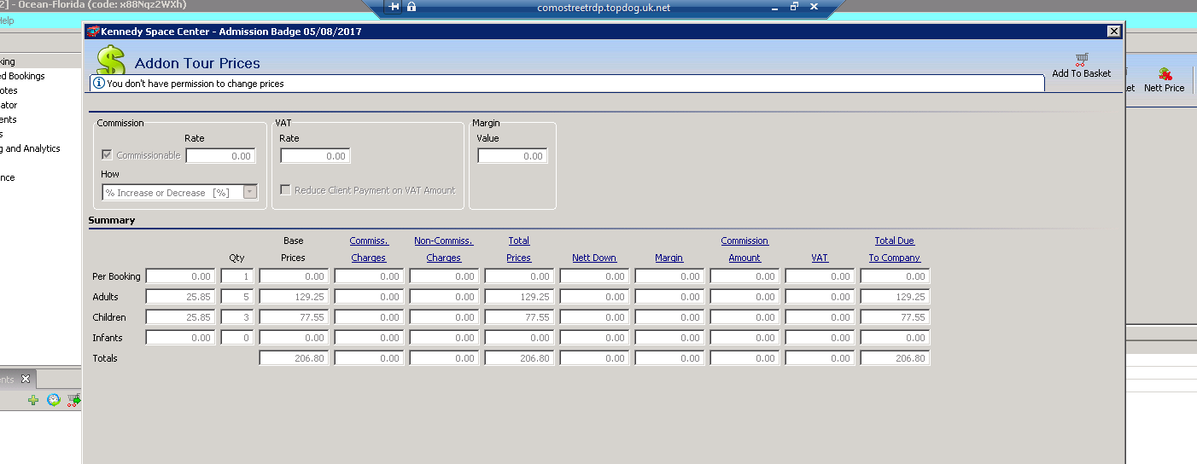The width and height of the screenshot is (1197, 464).
Task: Click the pin icon on the remote desktop connection bar
Action: (x=394, y=7)
